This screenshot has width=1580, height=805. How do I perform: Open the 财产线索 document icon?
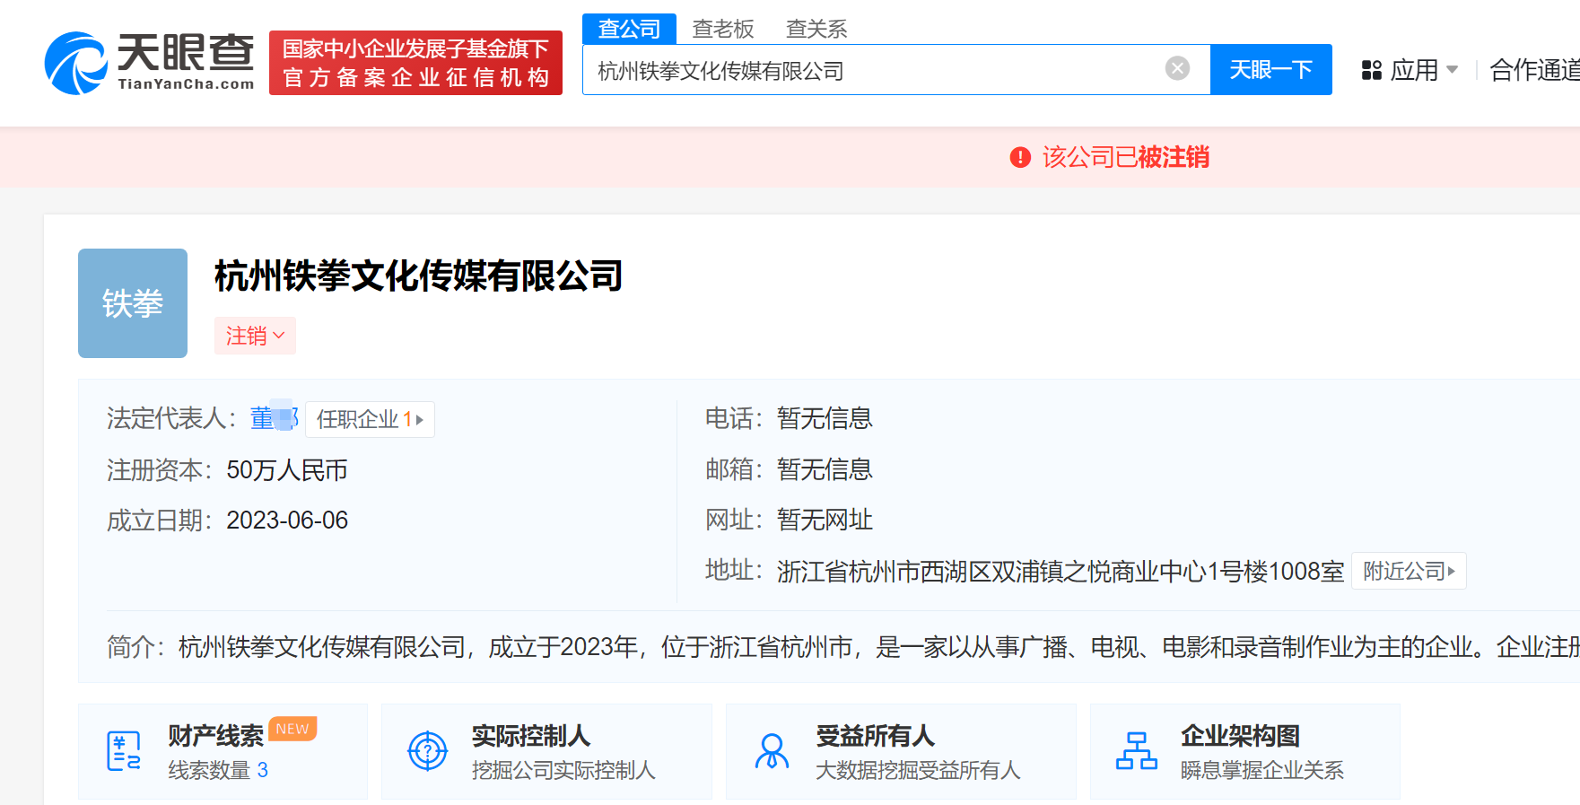click(x=124, y=751)
